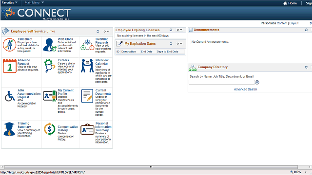This screenshot has width=312, height=175.
Task: Sort by Days to End Date header
Action: [x=167, y=52]
